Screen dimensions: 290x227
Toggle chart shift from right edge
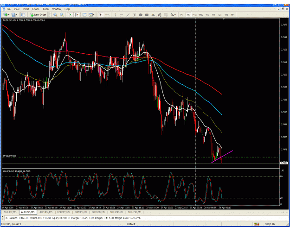[x=77, y=15]
